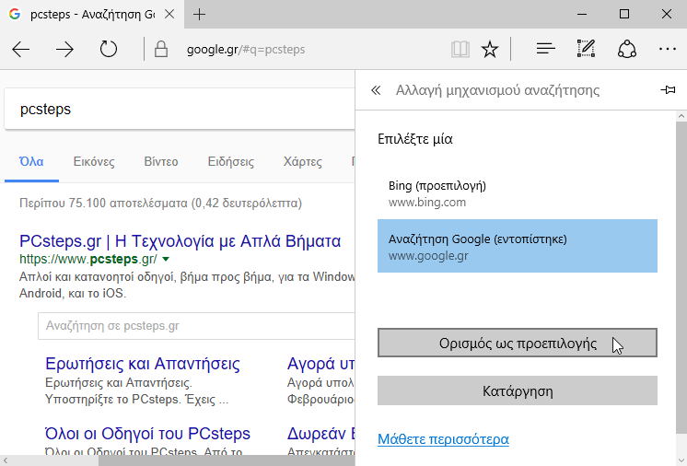Expand green arrow next to pcsteps.gr URL

[166, 260]
